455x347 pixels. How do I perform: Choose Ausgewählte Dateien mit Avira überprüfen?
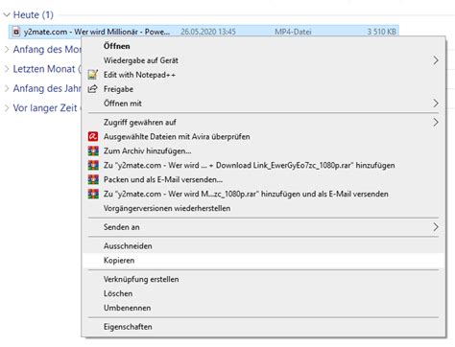[263, 137]
